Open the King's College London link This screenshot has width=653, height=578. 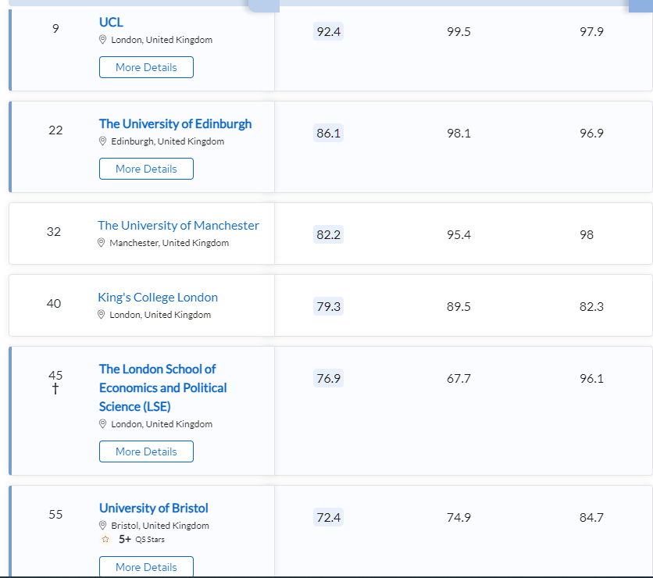pyautogui.click(x=158, y=297)
